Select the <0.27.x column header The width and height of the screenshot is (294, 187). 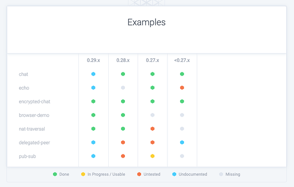click(182, 60)
